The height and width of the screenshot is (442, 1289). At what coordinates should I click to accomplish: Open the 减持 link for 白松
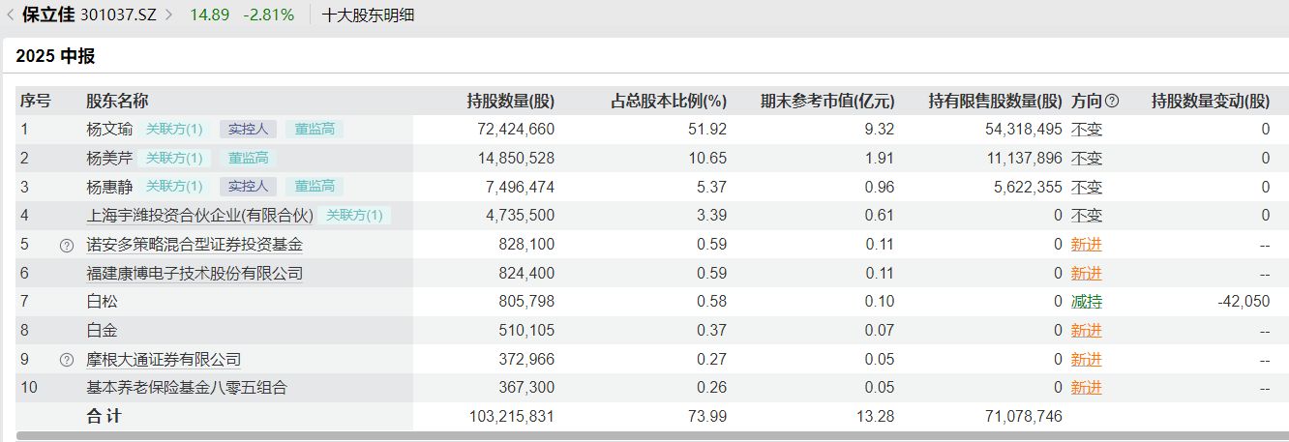coord(1086,302)
